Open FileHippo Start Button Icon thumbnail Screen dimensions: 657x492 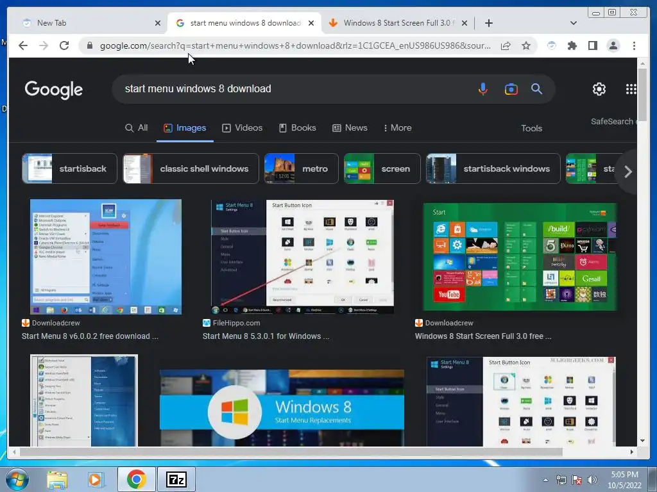point(302,257)
